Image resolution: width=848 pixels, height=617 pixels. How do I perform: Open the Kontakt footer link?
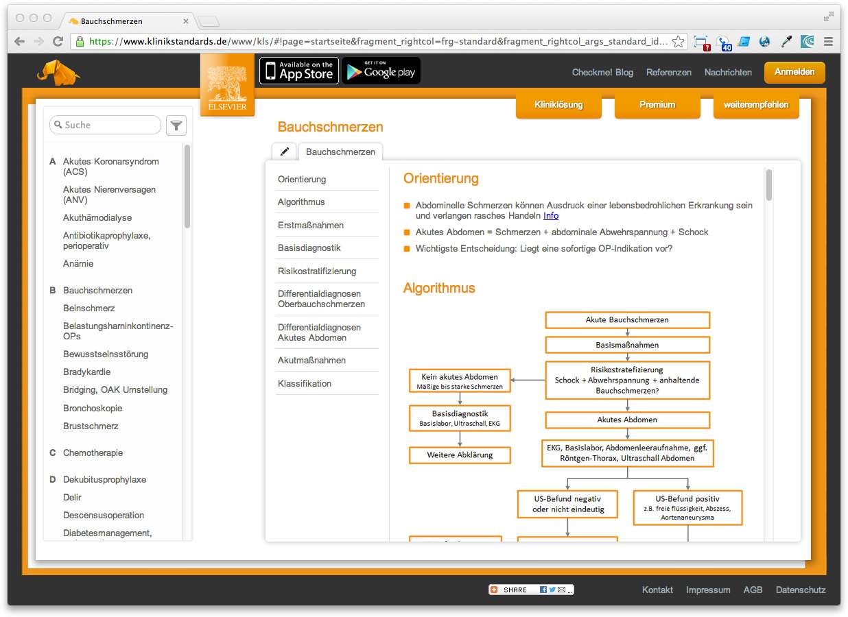[x=657, y=590]
